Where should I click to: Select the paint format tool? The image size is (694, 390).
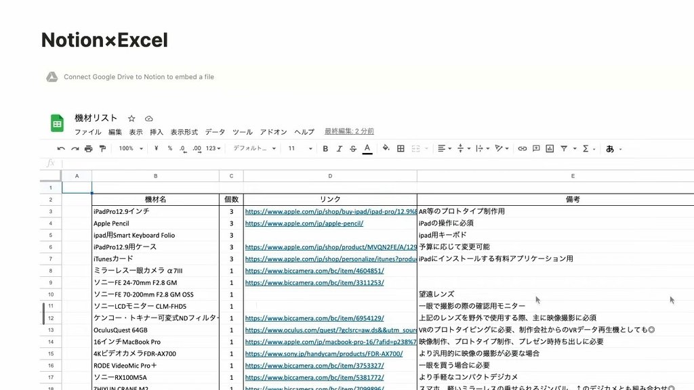[x=102, y=148]
